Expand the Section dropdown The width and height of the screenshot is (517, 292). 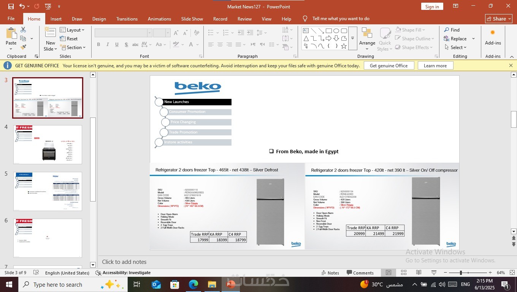(73, 47)
